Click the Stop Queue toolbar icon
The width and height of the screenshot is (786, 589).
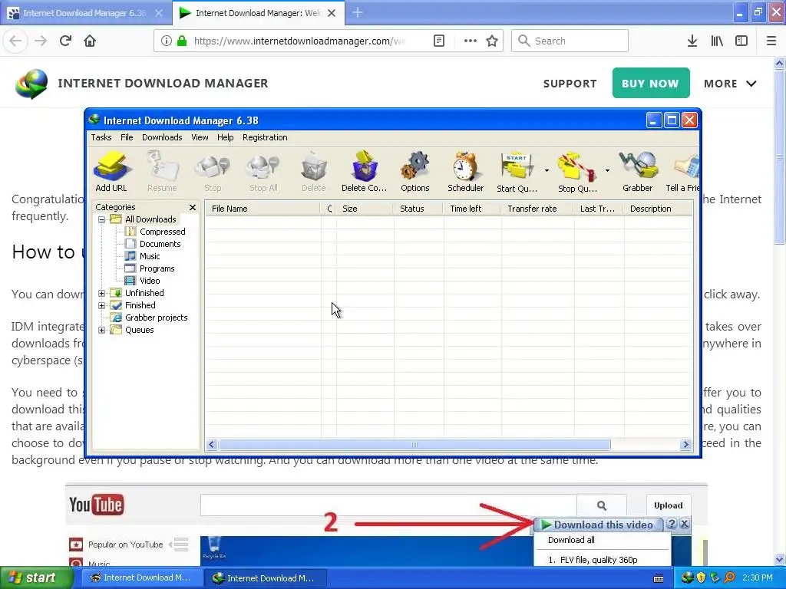pos(577,171)
